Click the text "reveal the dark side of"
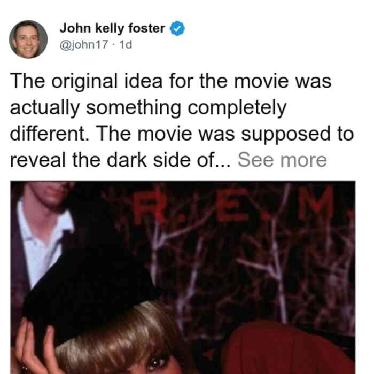The height and width of the screenshot is (374, 374). (113, 160)
